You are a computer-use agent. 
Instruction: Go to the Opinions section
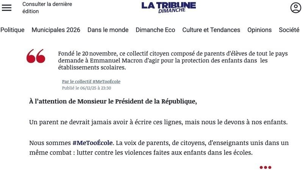[259, 30]
